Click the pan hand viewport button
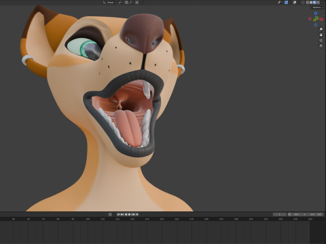326x244 pixels. 321,35
